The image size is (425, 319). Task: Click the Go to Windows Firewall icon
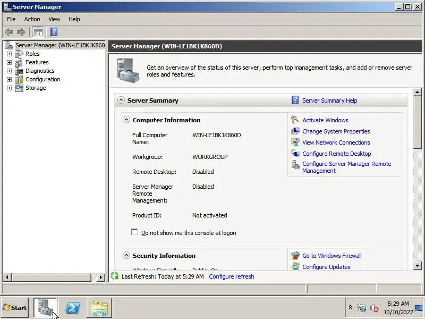pos(295,256)
